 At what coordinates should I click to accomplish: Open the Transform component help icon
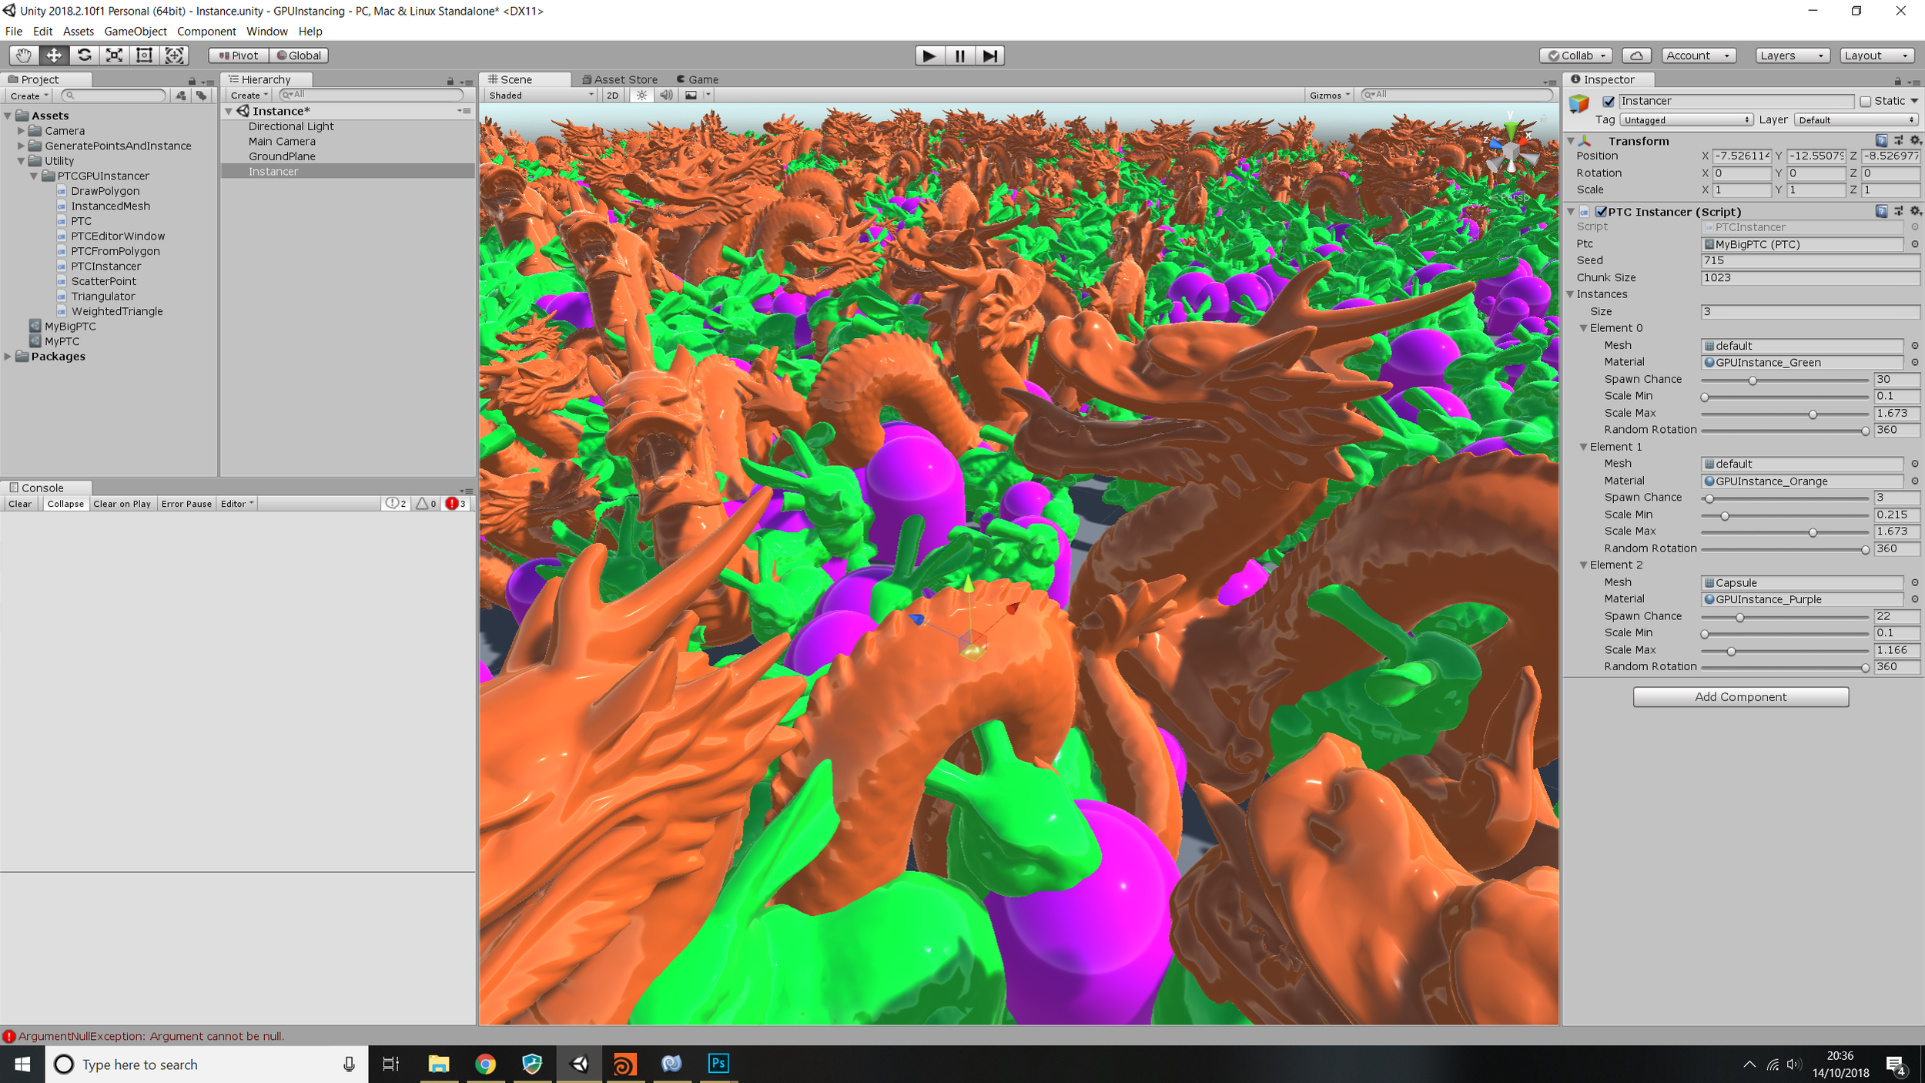(x=1881, y=140)
